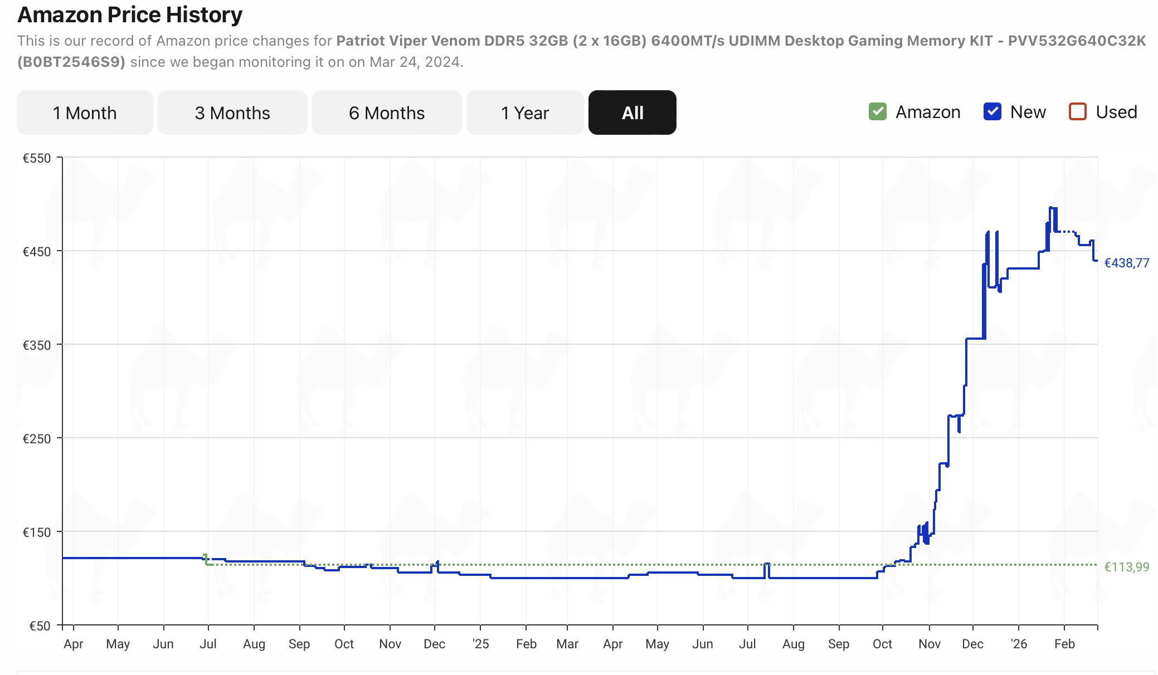Choose the 1 Year time range
The image size is (1158, 675).
click(524, 113)
